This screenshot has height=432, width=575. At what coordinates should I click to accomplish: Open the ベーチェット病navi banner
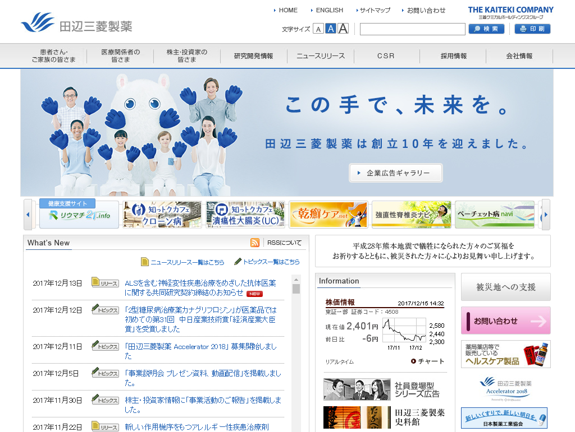tap(495, 215)
